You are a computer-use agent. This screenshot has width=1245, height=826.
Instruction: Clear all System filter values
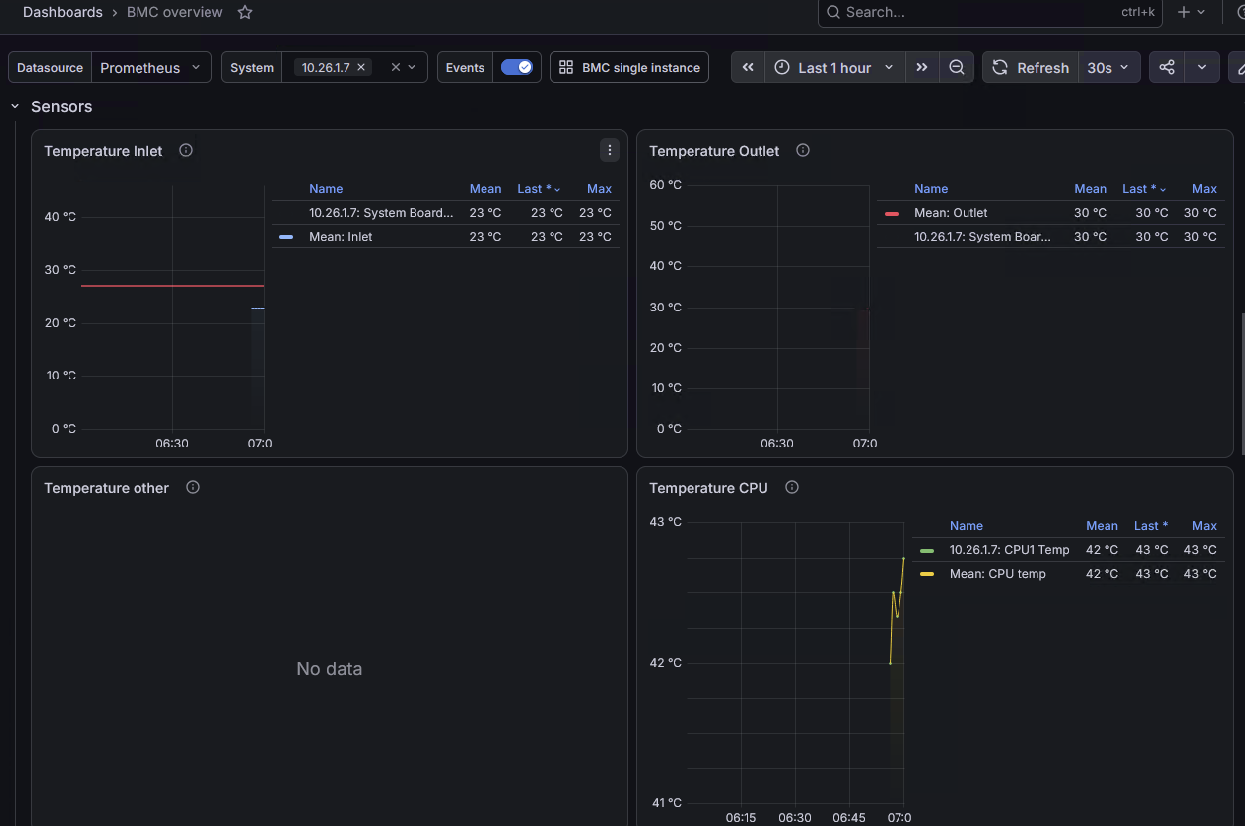pos(396,68)
